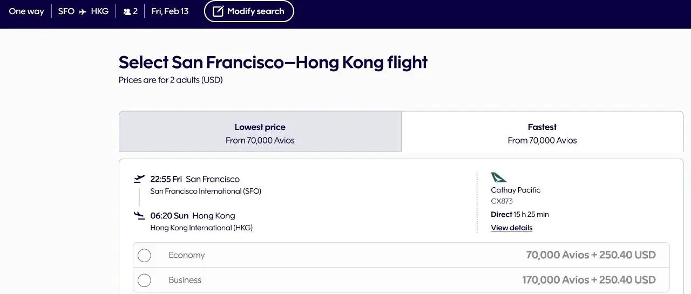Click the landing icon beside 06:20 Sun

[139, 216]
